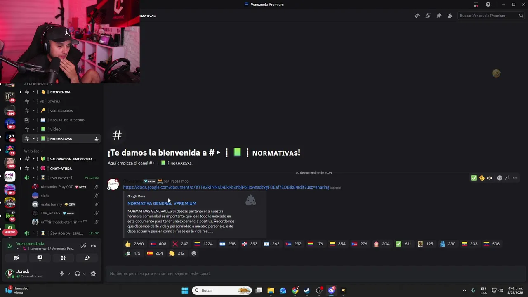This screenshot has width=528, height=297.
Task: Open pinned messages icon
Action: [x=439, y=16]
